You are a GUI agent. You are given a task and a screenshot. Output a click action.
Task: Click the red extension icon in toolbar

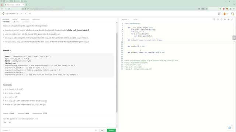[224, 9]
